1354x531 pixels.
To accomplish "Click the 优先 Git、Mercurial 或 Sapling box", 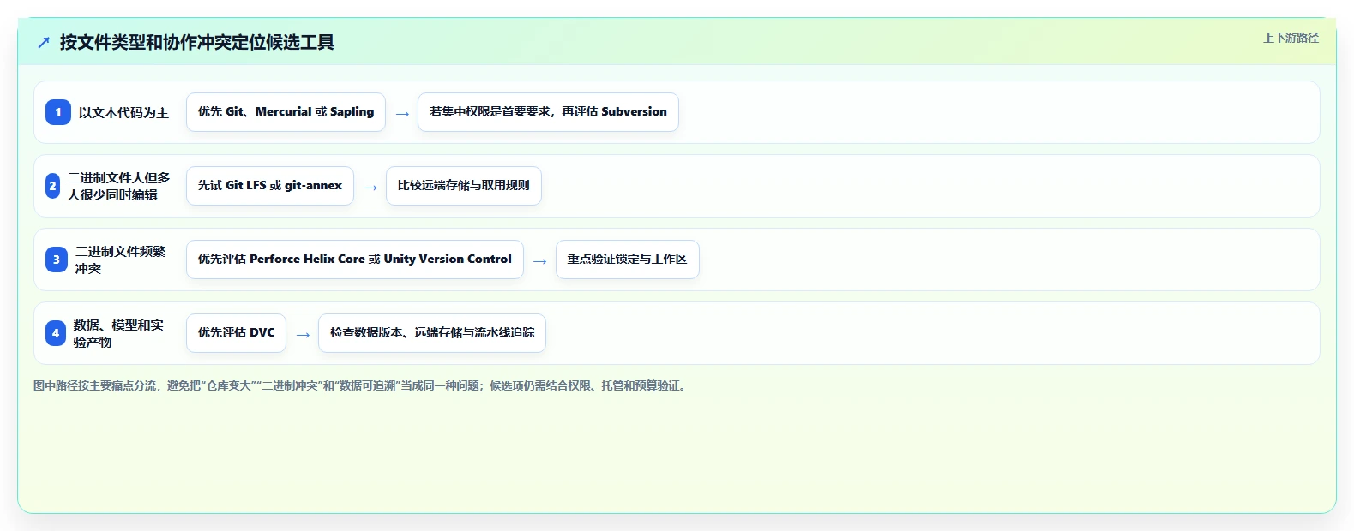I will [x=286, y=112].
